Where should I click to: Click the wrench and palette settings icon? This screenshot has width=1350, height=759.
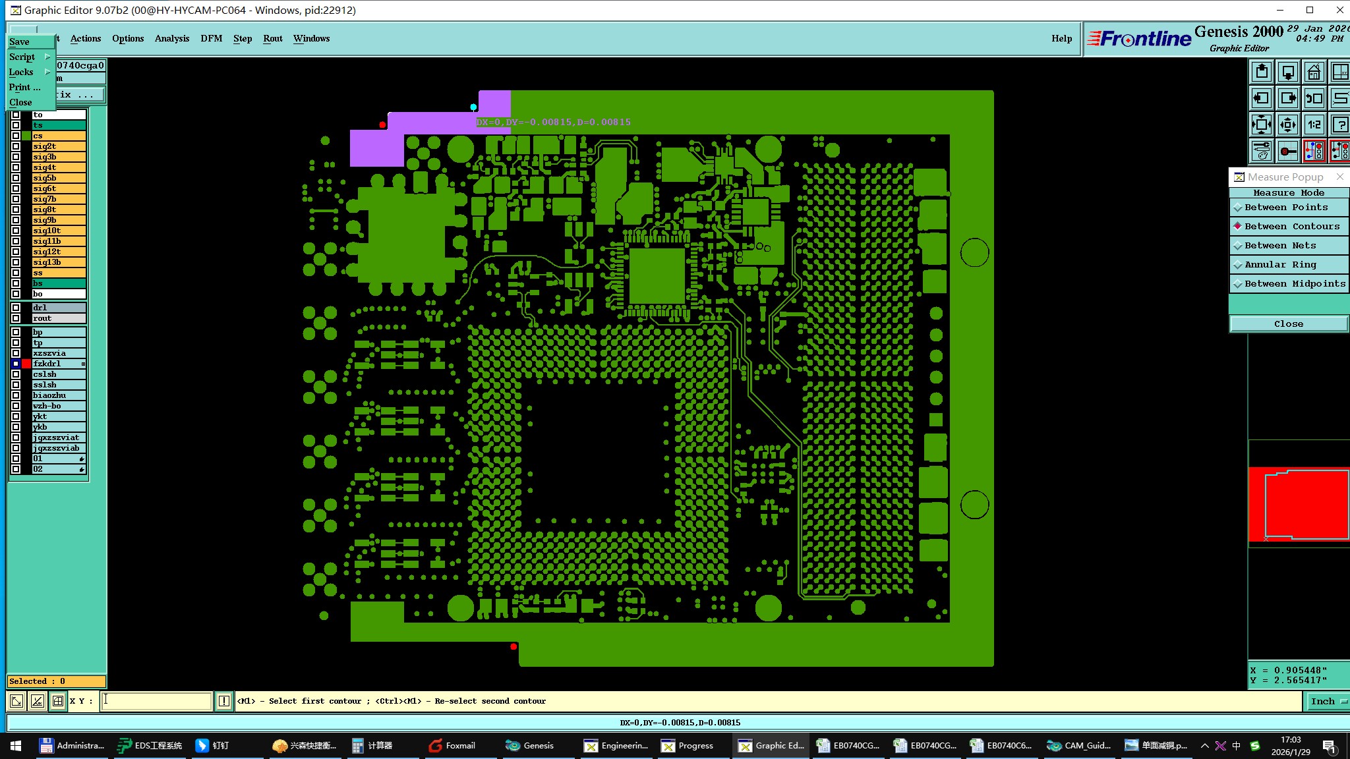[1261, 151]
